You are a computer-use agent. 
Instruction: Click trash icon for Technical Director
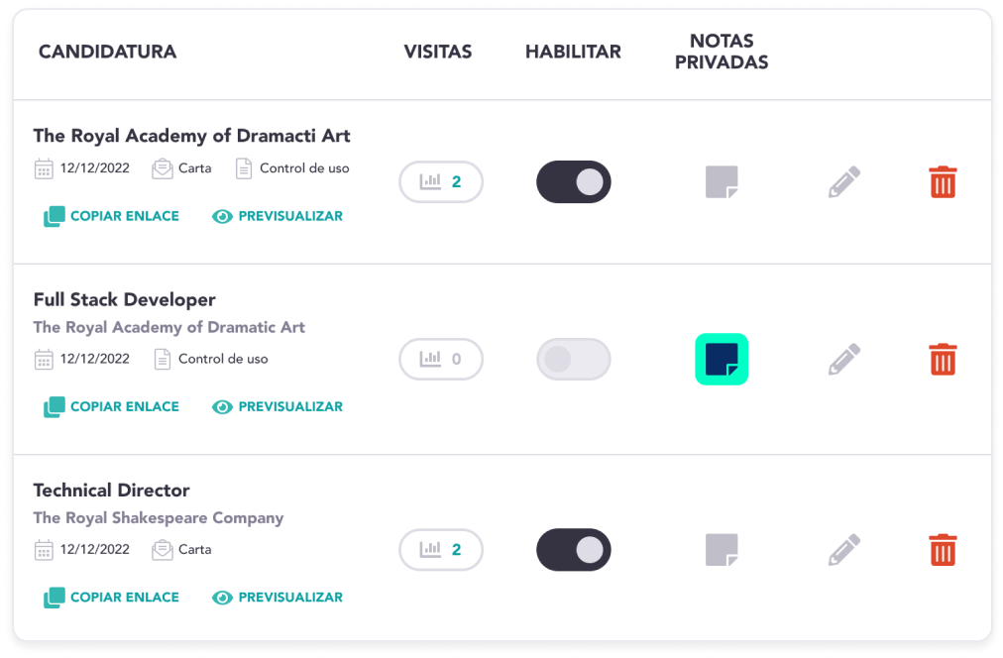[x=943, y=550]
